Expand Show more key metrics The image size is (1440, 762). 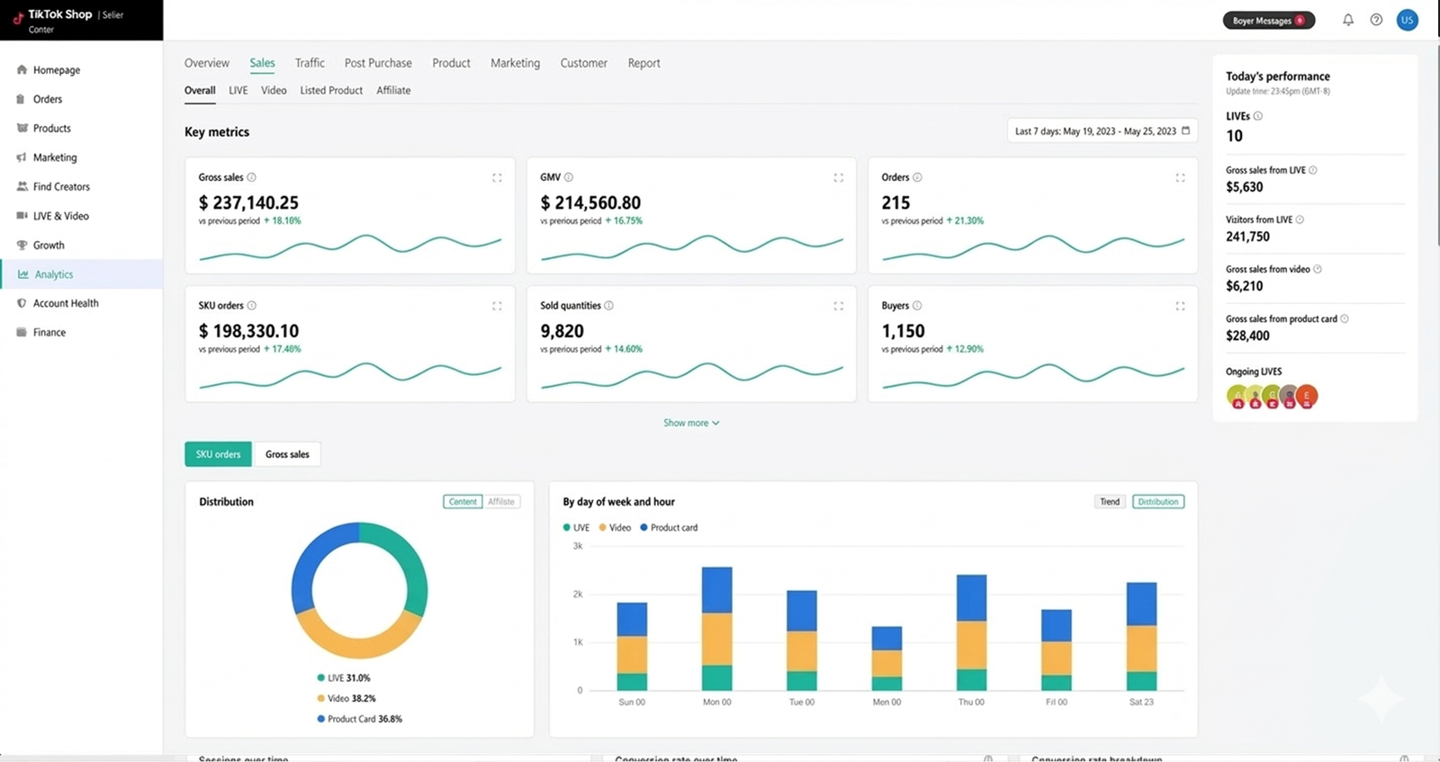pos(691,423)
